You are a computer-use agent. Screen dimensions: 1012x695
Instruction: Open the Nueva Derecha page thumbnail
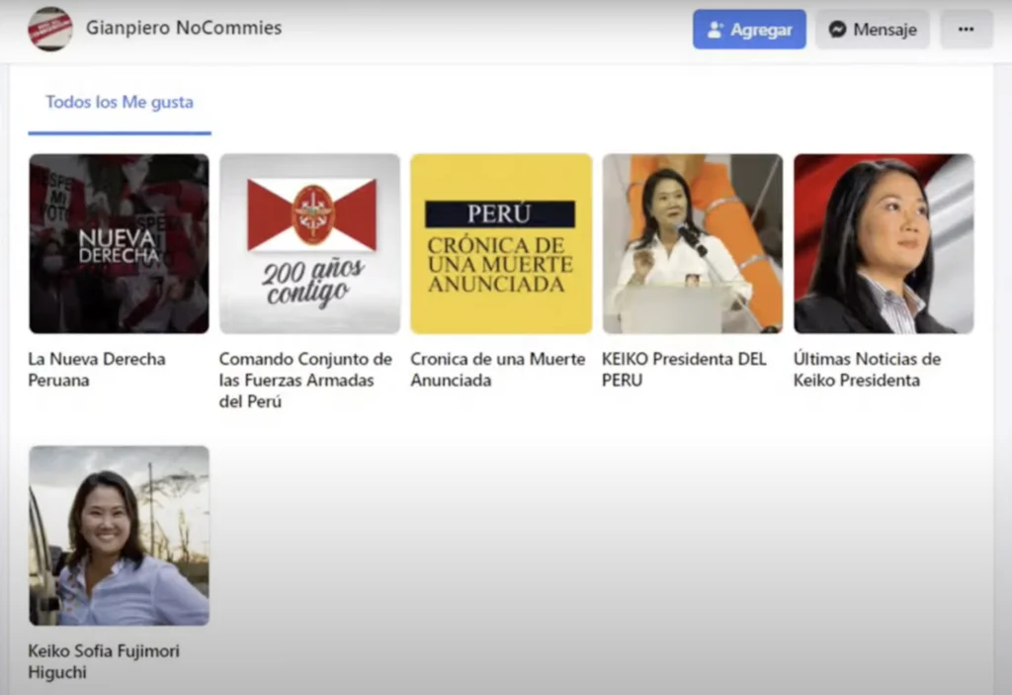(119, 243)
